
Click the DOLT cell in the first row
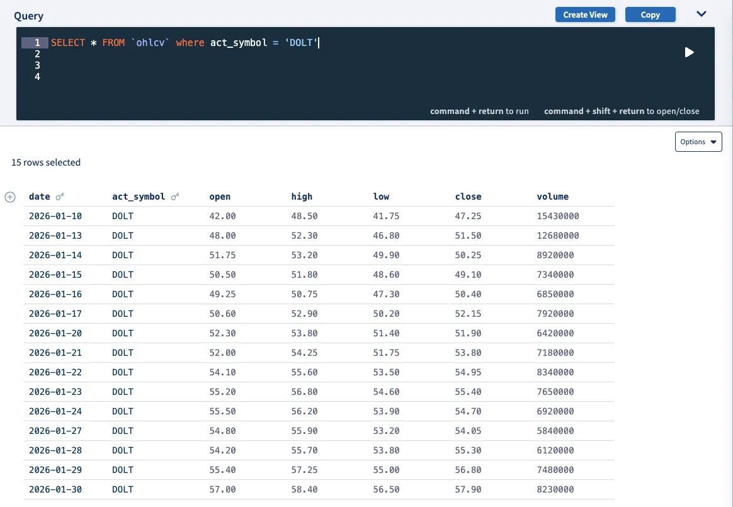[x=122, y=216]
